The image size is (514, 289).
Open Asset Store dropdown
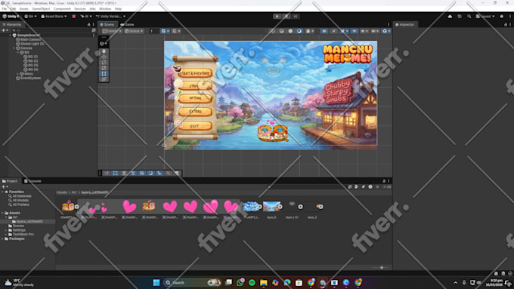[x=54, y=17]
